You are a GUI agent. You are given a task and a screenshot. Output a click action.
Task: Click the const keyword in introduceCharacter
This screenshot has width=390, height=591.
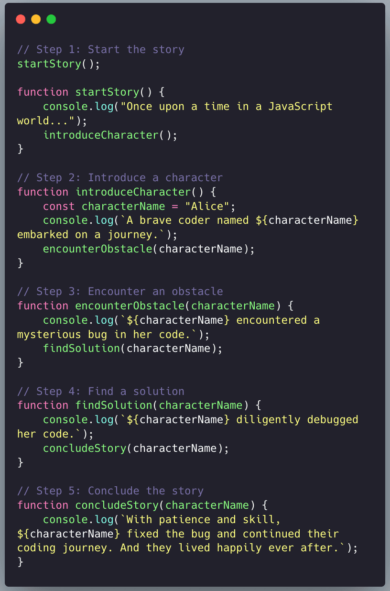[x=58, y=206]
